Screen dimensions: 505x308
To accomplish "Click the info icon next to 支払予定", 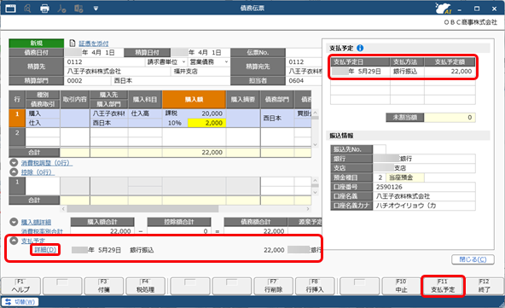I will point(360,48).
